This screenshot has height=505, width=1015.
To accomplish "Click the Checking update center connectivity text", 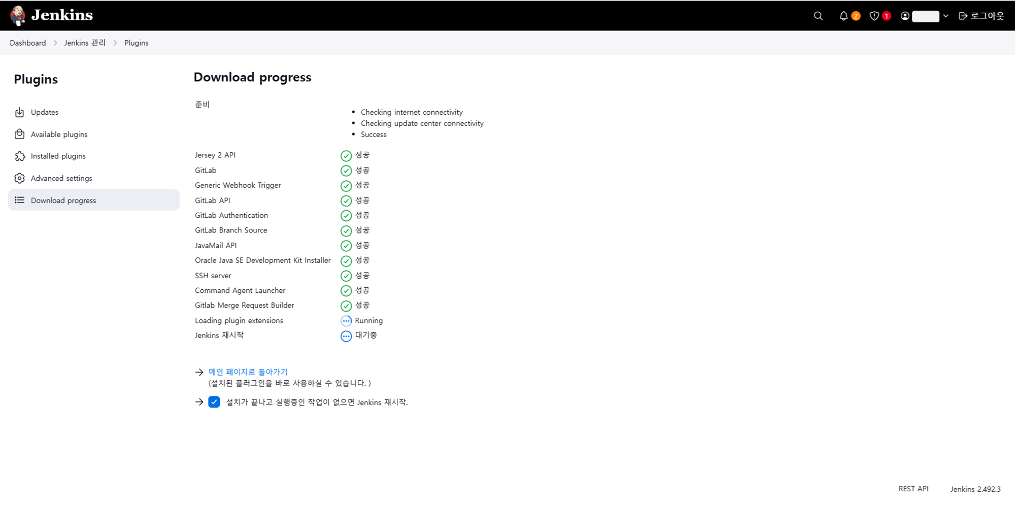I will coord(422,123).
